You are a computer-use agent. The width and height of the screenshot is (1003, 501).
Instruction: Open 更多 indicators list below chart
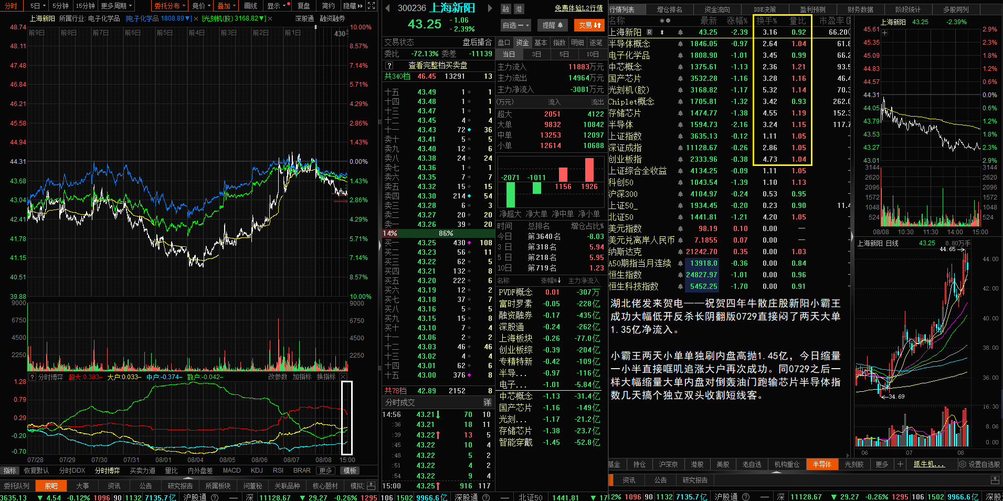pos(325,471)
